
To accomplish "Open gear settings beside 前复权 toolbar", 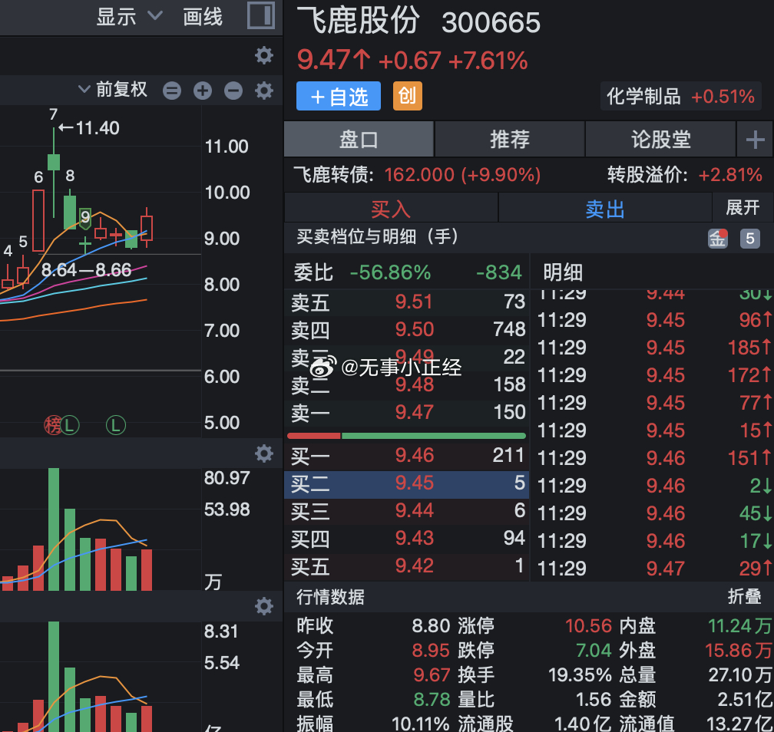I will [264, 91].
